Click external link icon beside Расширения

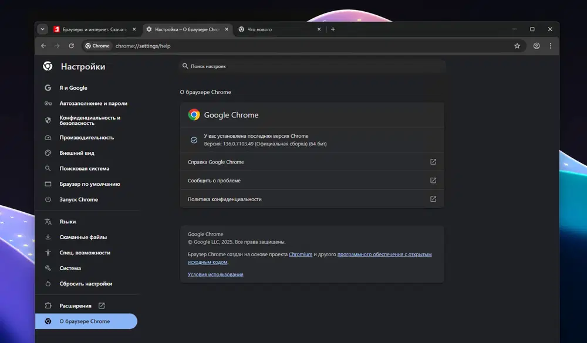102,305
